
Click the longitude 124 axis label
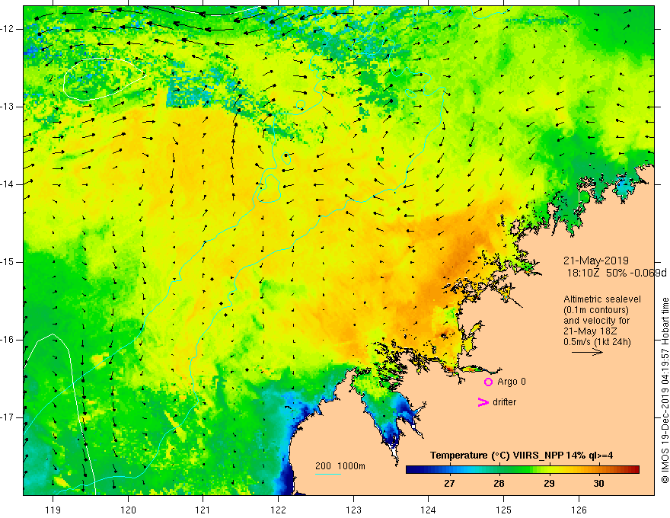[x=428, y=510]
